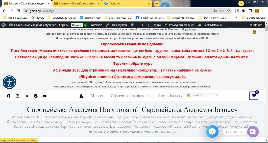Open the Другие закладки folder
The width and height of the screenshot is (268, 143).
[x=254, y=18]
